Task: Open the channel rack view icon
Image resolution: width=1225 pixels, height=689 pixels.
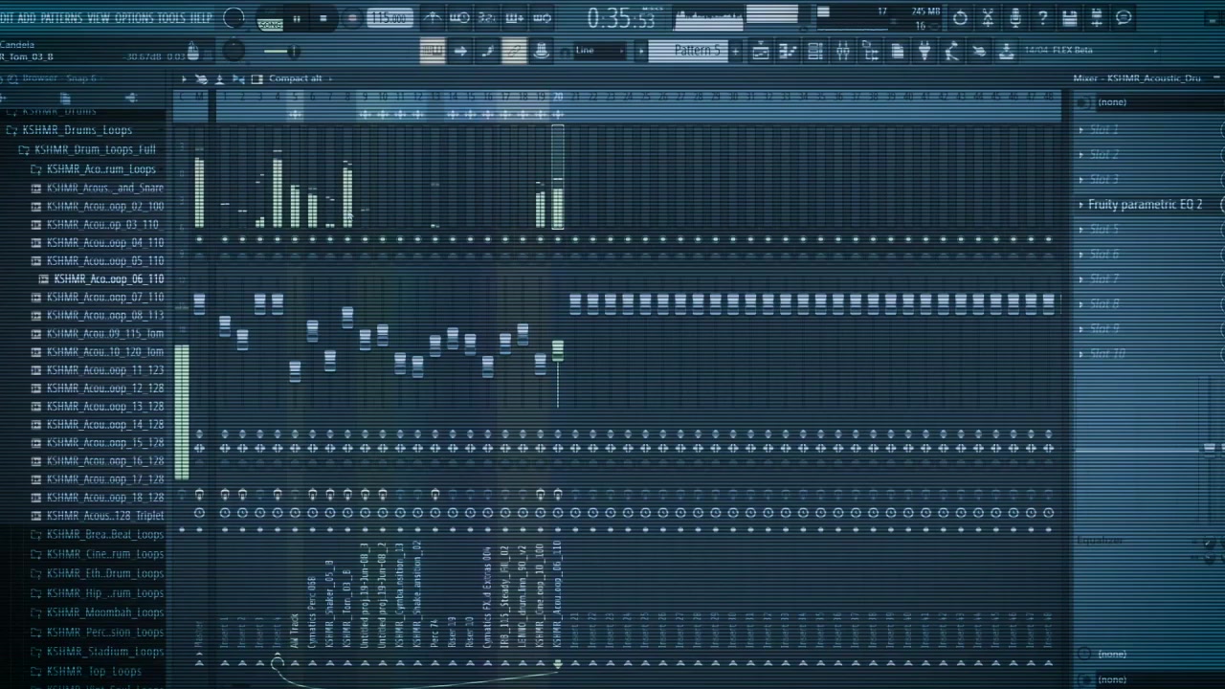Action: point(815,52)
